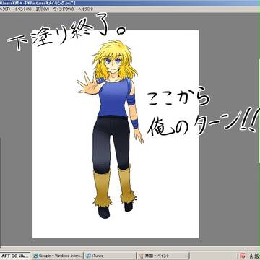Switch to 無題 - ペイント taskbar button
Viewport: 260px width, 260px height.
163,256
